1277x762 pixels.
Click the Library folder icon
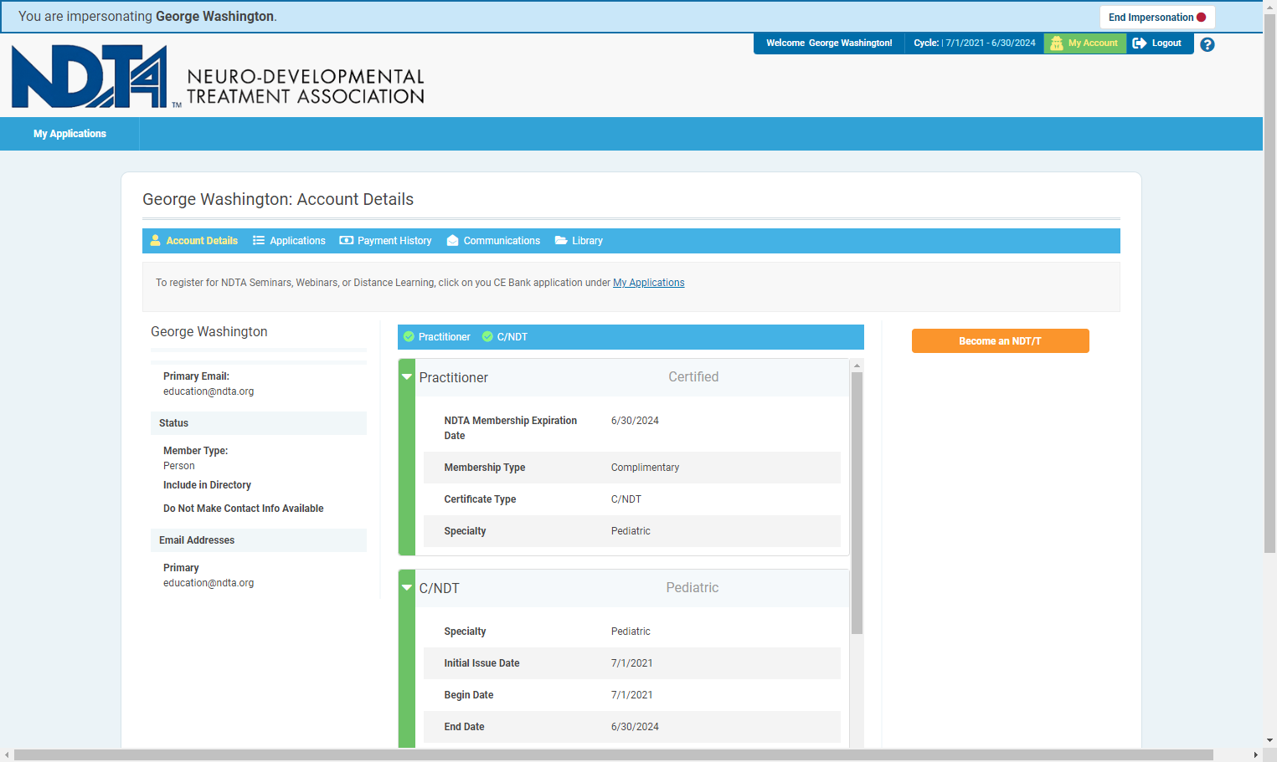pos(561,240)
